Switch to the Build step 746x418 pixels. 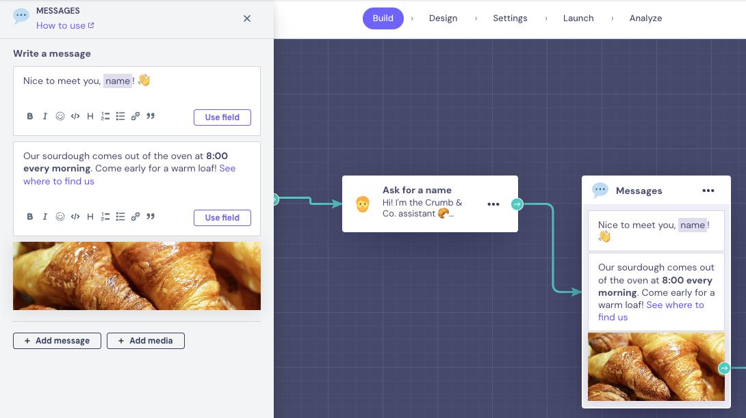tap(383, 18)
